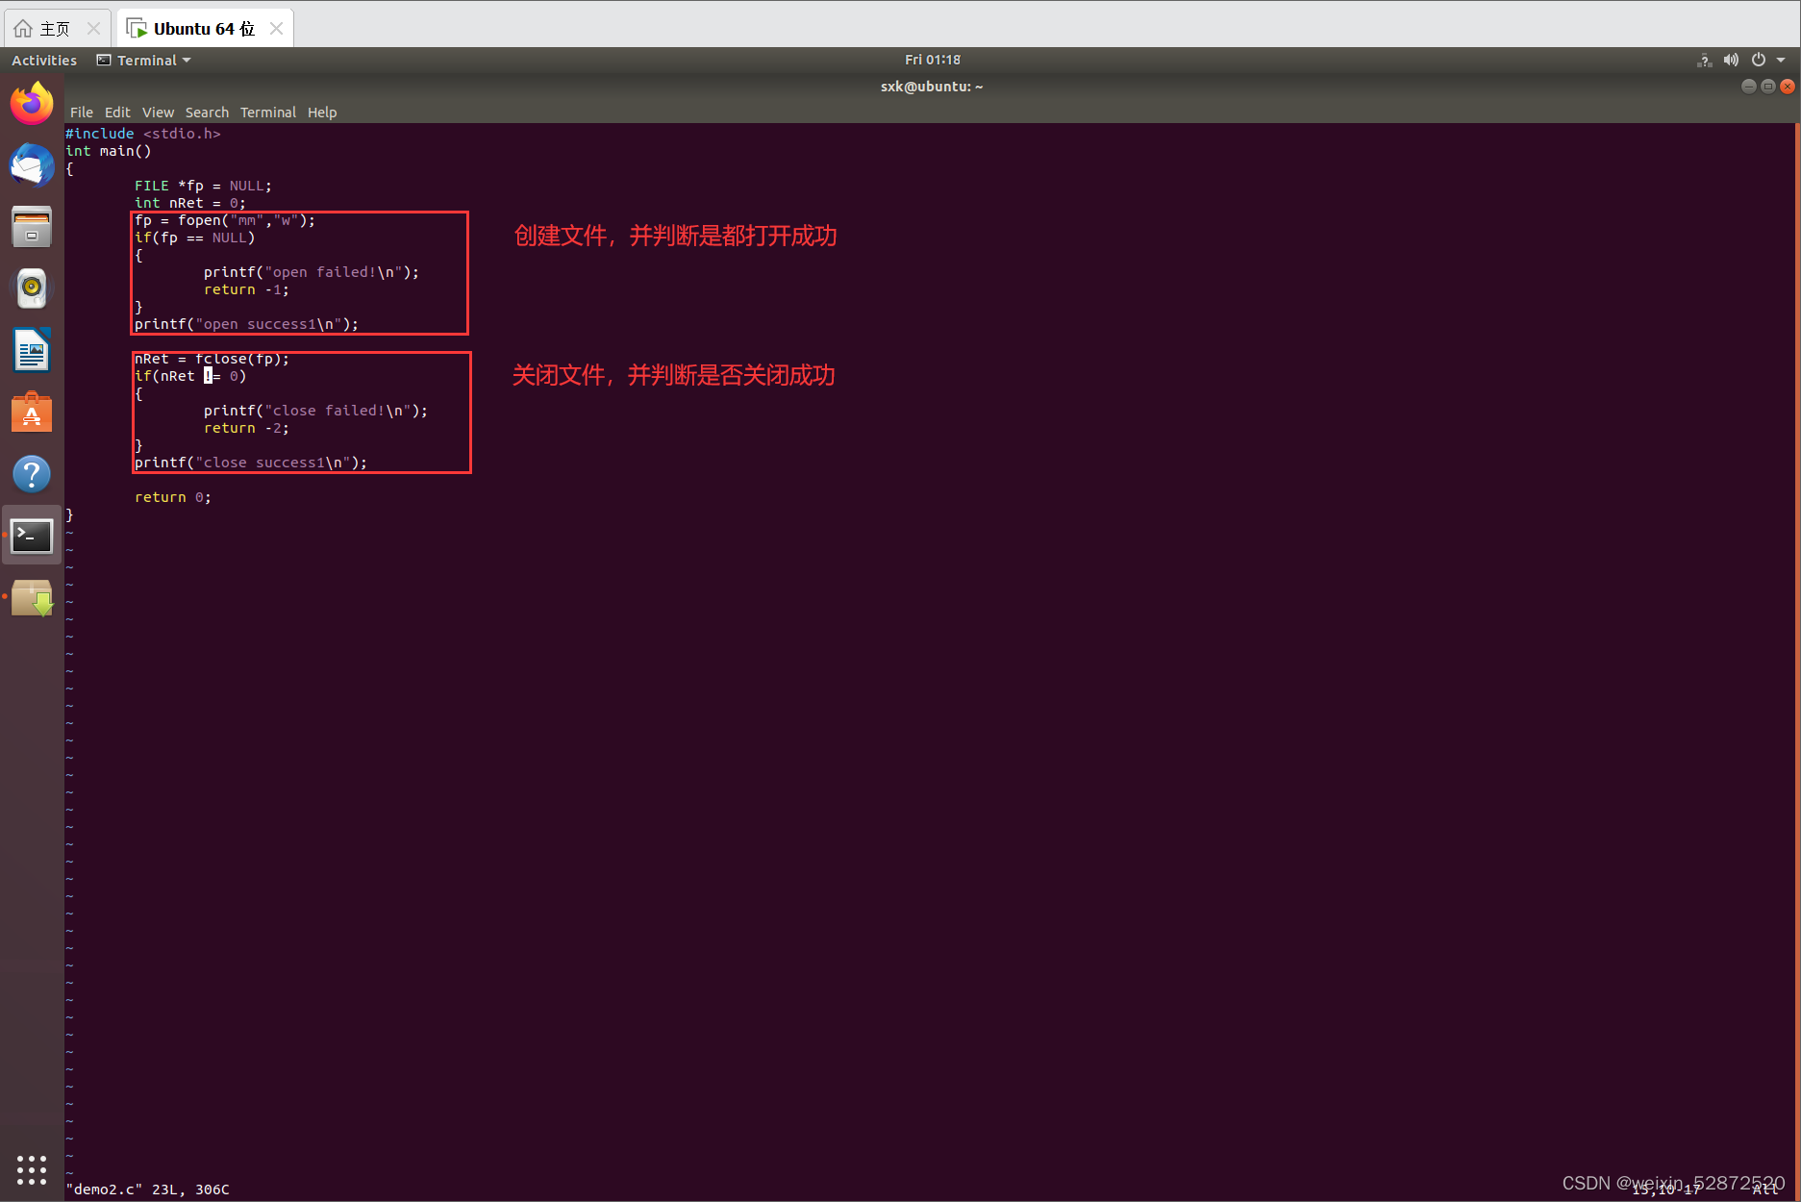Click the if(nRet != 0) line

point(190,376)
